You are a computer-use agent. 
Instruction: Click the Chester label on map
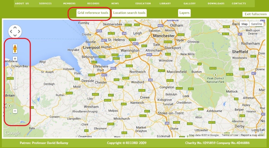point(101,82)
